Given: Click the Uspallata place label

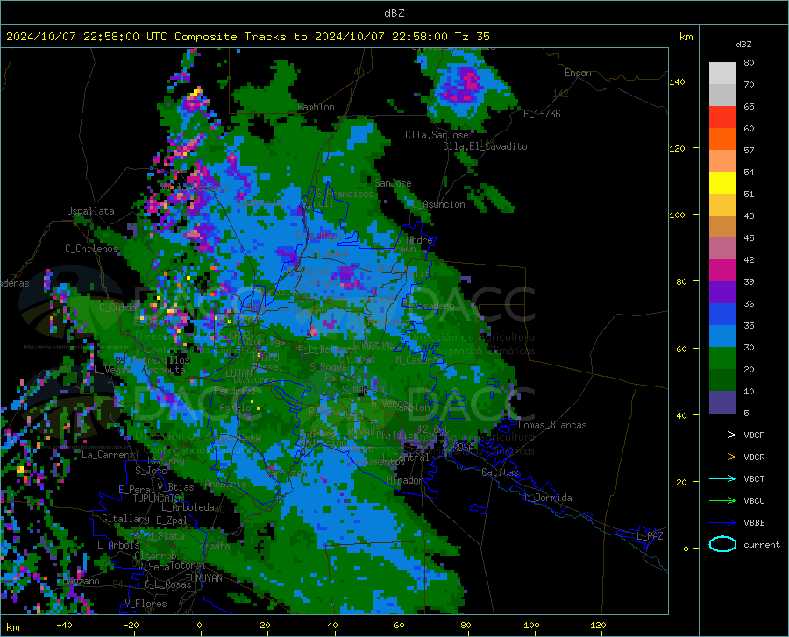Looking at the screenshot, I should [90, 211].
